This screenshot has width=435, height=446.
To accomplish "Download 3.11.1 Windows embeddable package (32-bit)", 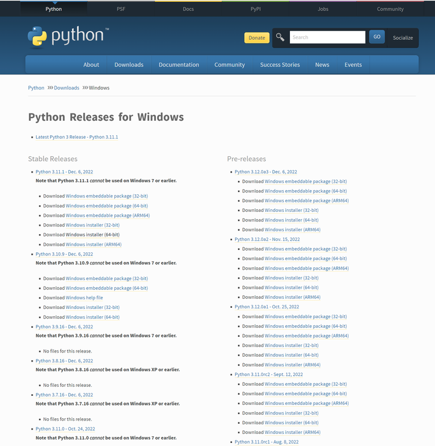I will [107, 196].
